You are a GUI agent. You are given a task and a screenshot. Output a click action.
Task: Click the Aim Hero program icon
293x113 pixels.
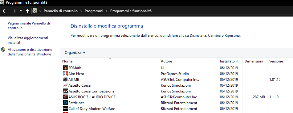pyautogui.click(x=65, y=73)
